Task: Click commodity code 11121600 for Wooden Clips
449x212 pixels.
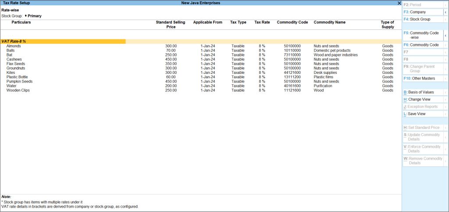Action: pos(292,90)
